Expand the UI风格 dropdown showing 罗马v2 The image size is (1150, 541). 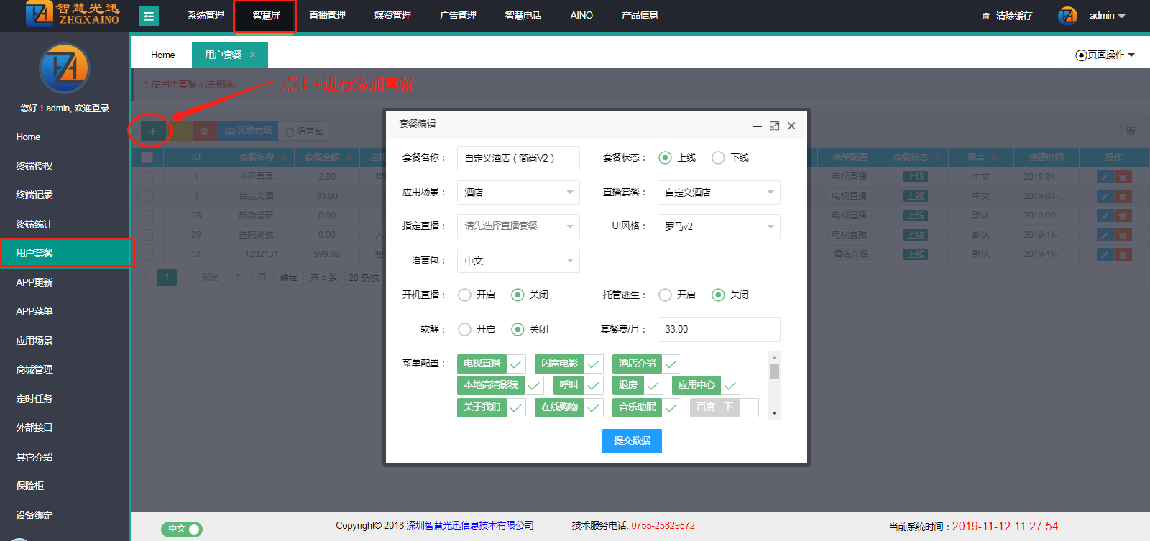click(719, 226)
